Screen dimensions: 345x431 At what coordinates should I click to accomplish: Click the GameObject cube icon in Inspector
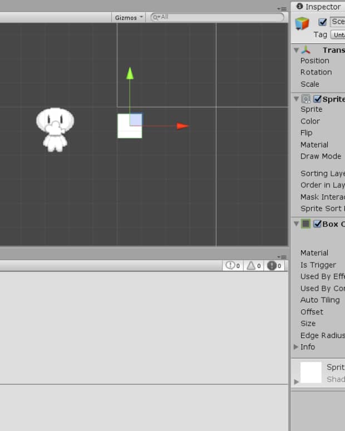302,23
